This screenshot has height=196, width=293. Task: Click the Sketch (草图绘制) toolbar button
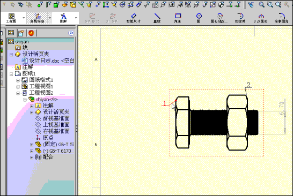tap(37, 18)
